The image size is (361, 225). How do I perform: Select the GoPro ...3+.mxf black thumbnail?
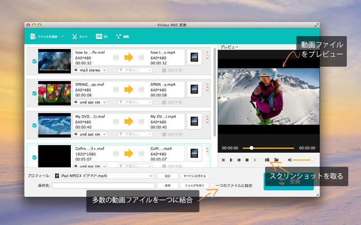coord(54,156)
